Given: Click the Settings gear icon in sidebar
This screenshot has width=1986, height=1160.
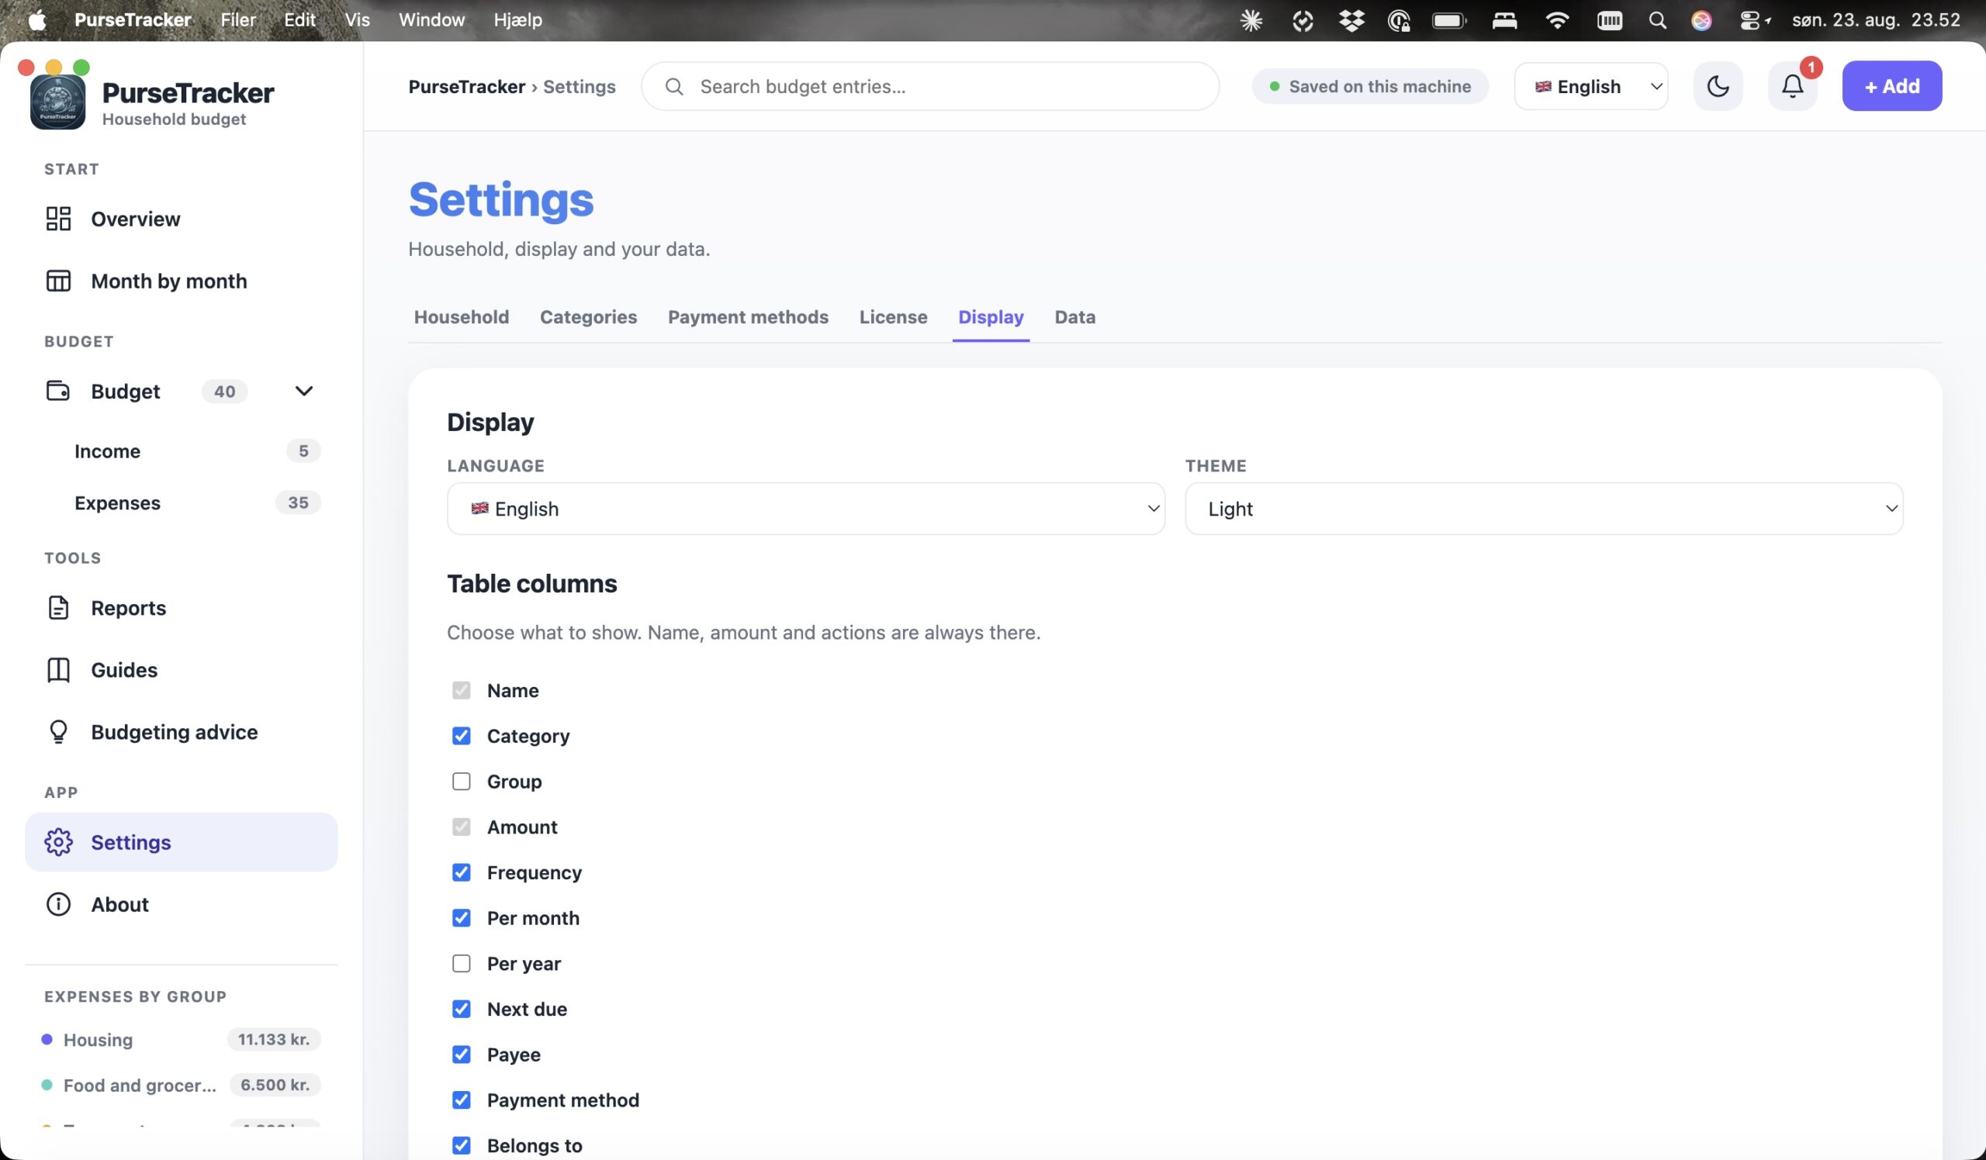Looking at the screenshot, I should click(58, 842).
